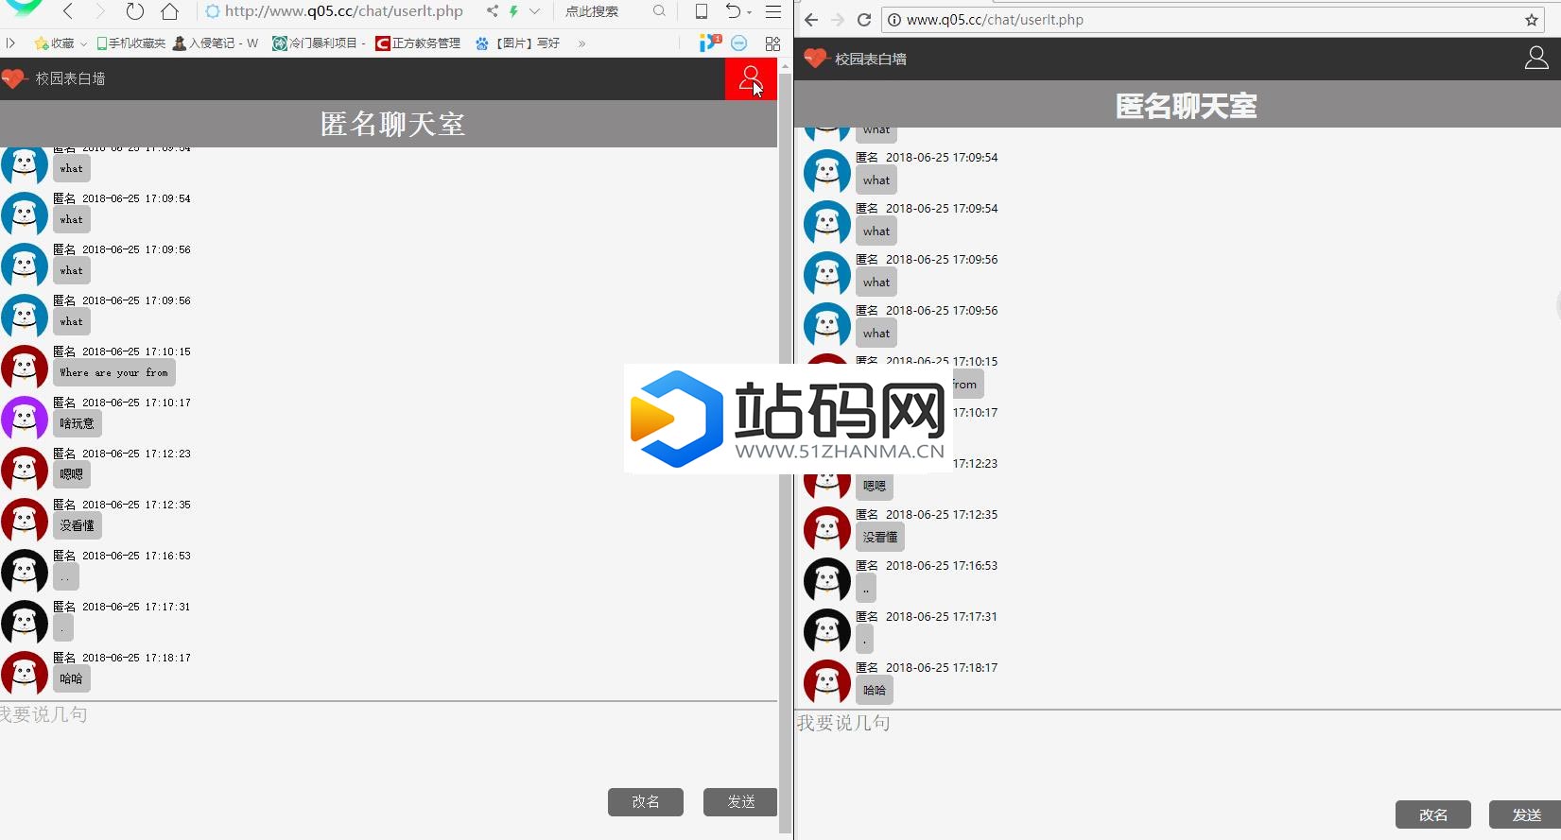Click the 哈哈 message bubble in left window
This screenshot has height=840, width=1561.
coord(72,678)
